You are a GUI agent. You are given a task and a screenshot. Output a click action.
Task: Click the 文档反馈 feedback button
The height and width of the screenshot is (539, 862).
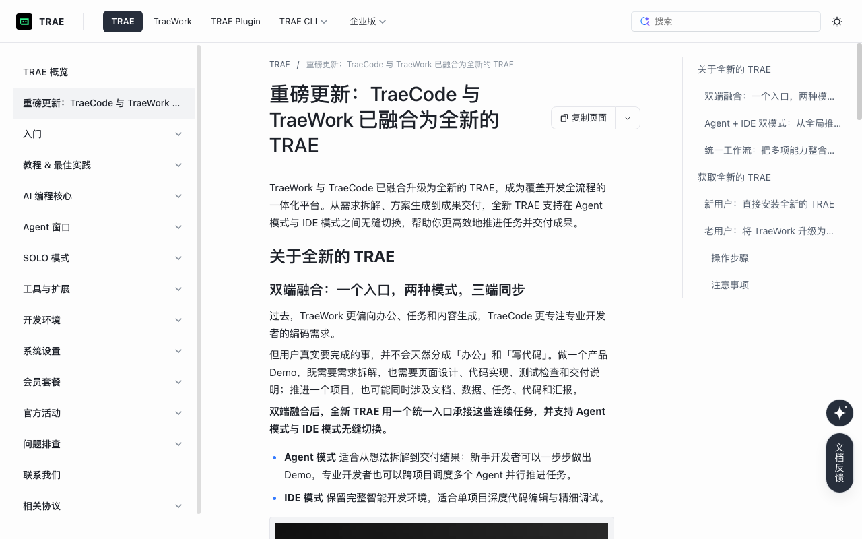click(x=840, y=462)
